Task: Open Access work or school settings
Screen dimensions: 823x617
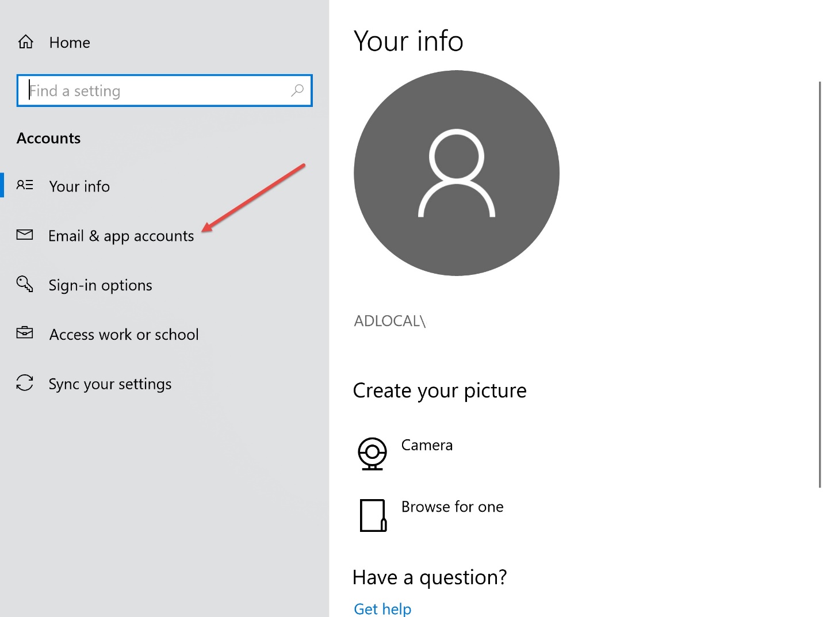Action: coord(124,335)
